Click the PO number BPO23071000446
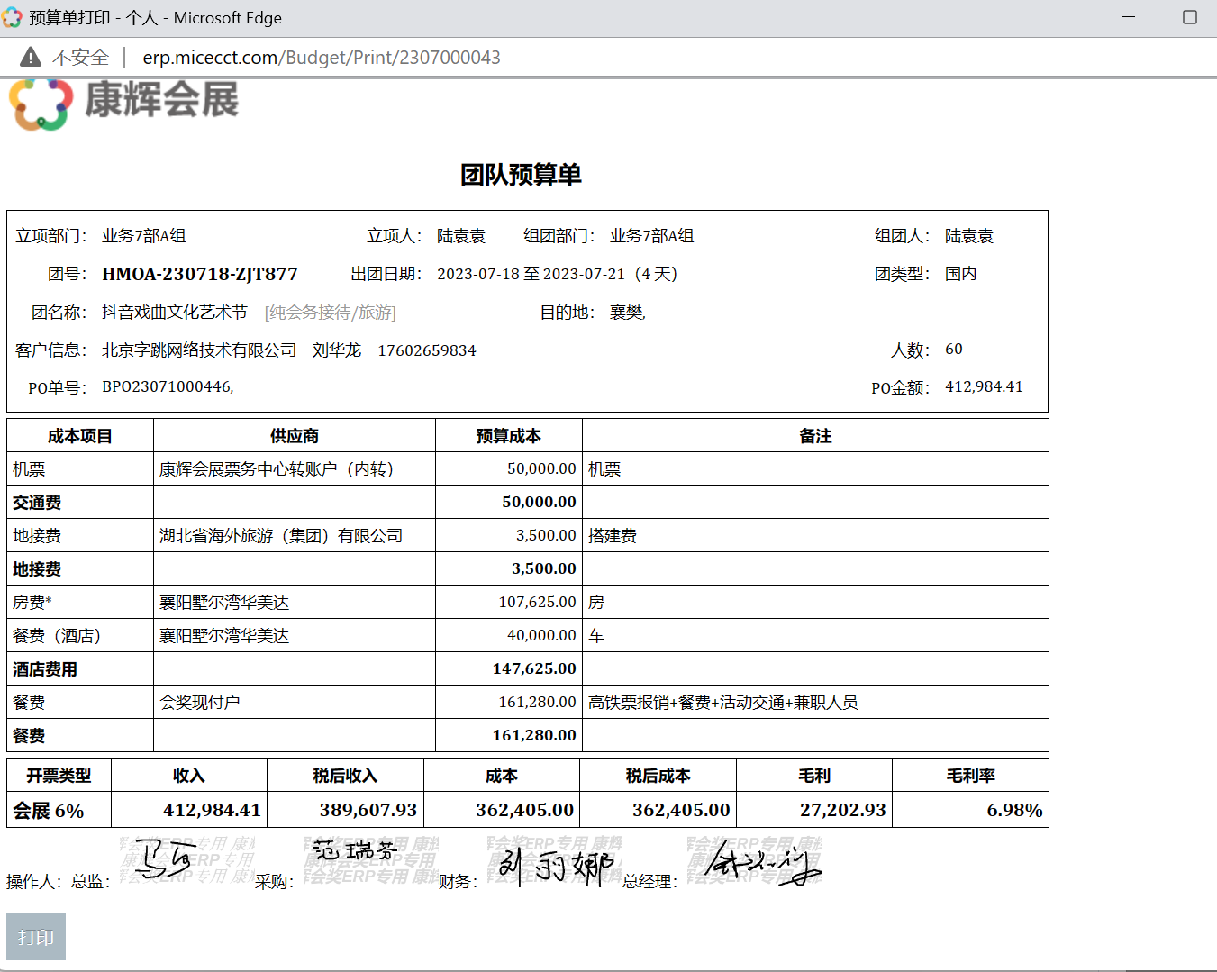This screenshot has width=1217, height=972. pyautogui.click(x=168, y=387)
